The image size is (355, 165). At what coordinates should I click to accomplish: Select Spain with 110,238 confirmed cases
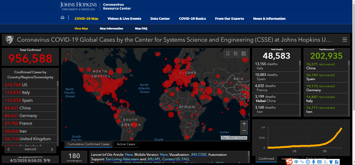[x=30, y=100]
